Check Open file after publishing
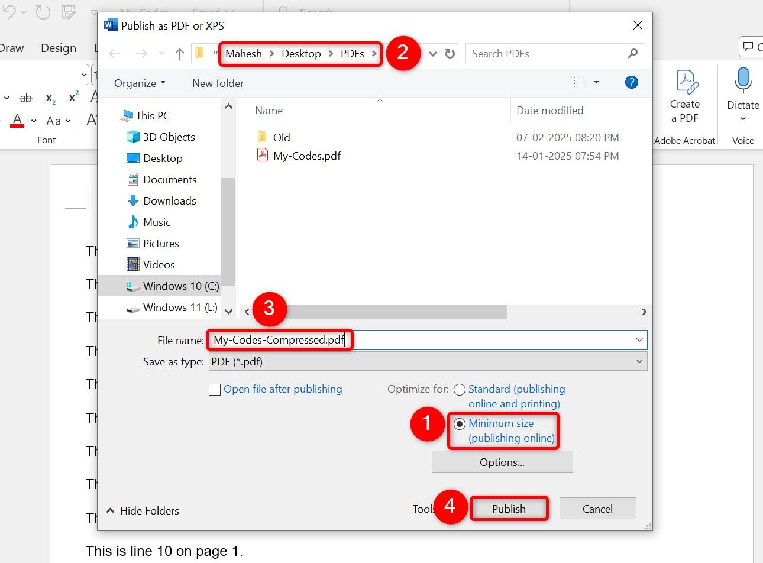Screen dimensions: 763x563 [215, 389]
